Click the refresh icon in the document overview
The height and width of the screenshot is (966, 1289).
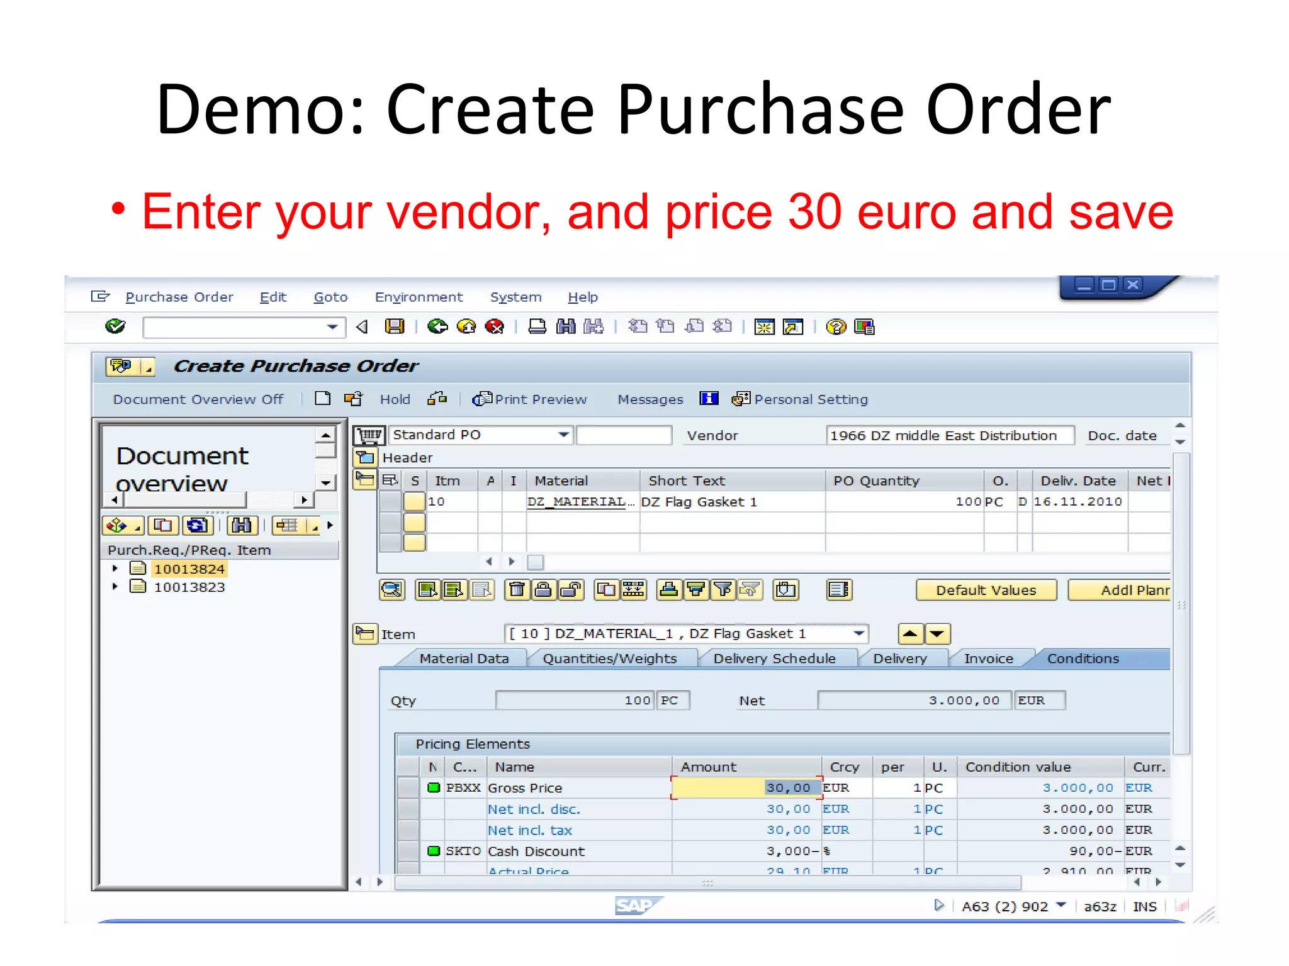pyautogui.click(x=198, y=525)
